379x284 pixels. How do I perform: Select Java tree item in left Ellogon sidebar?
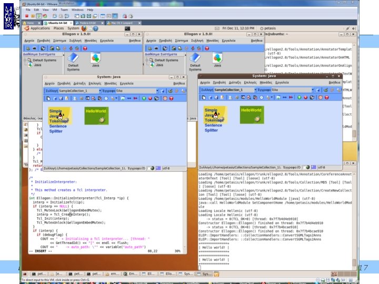37,65
